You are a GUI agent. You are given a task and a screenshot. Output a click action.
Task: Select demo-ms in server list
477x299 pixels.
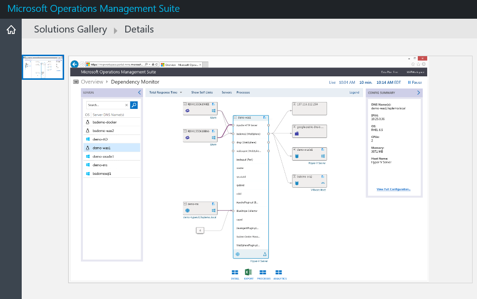tap(111, 165)
